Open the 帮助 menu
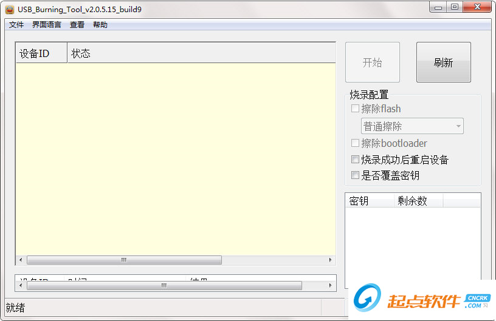 click(100, 25)
